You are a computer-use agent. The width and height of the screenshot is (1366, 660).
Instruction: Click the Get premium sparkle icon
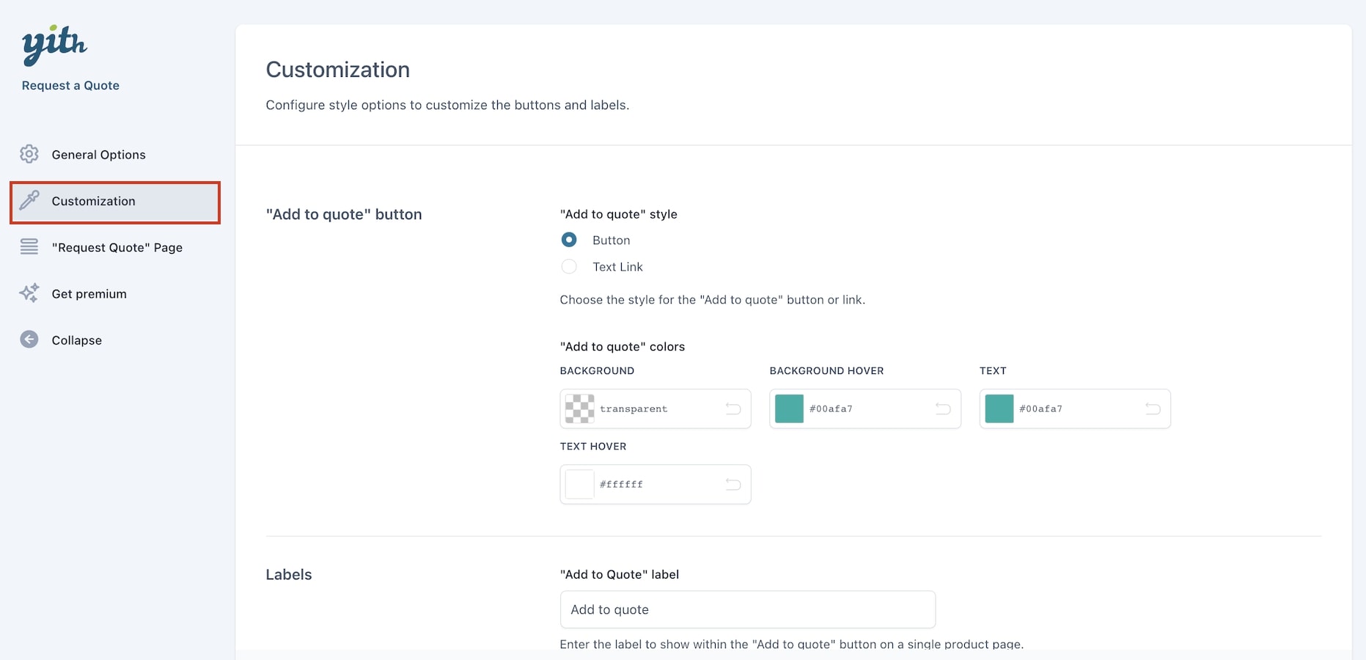29,293
